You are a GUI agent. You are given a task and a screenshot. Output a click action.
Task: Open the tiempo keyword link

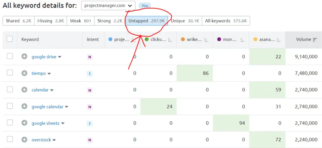coord(39,73)
